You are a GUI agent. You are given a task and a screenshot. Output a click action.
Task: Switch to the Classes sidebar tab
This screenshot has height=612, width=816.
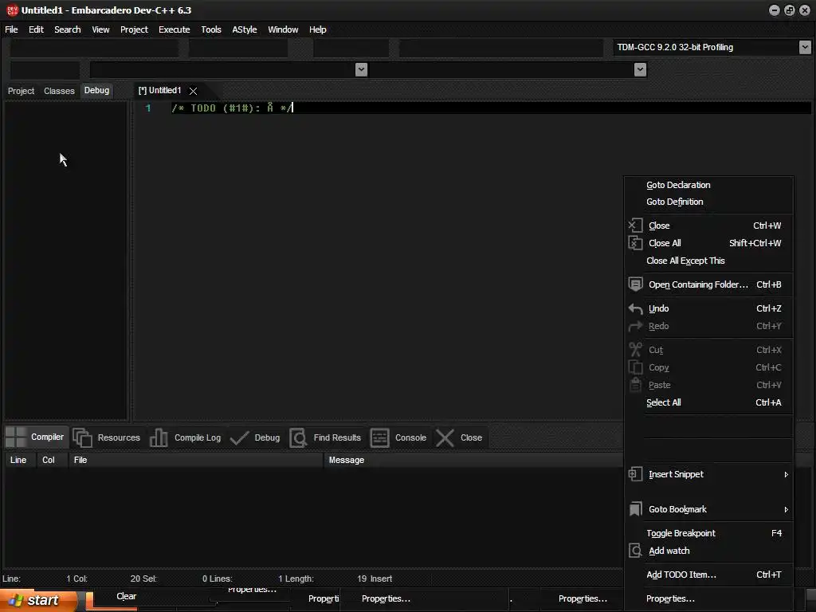tap(59, 91)
